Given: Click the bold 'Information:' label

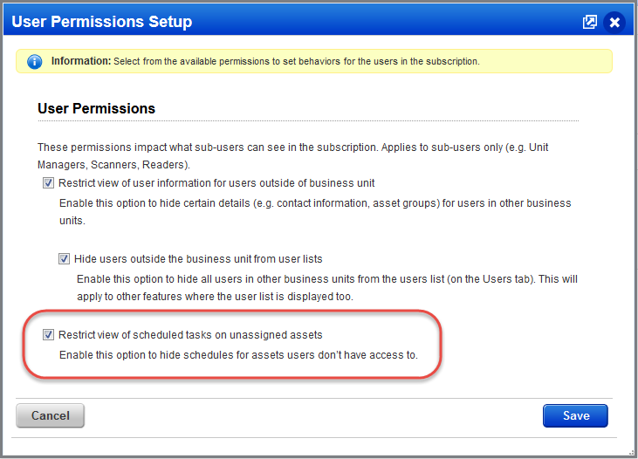Looking at the screenshot, I should (x=81, y=61).
